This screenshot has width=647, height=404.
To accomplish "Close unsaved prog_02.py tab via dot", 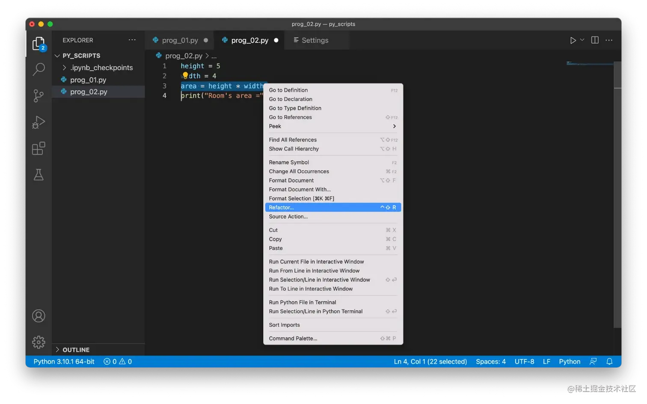I will tap(276, 40).
